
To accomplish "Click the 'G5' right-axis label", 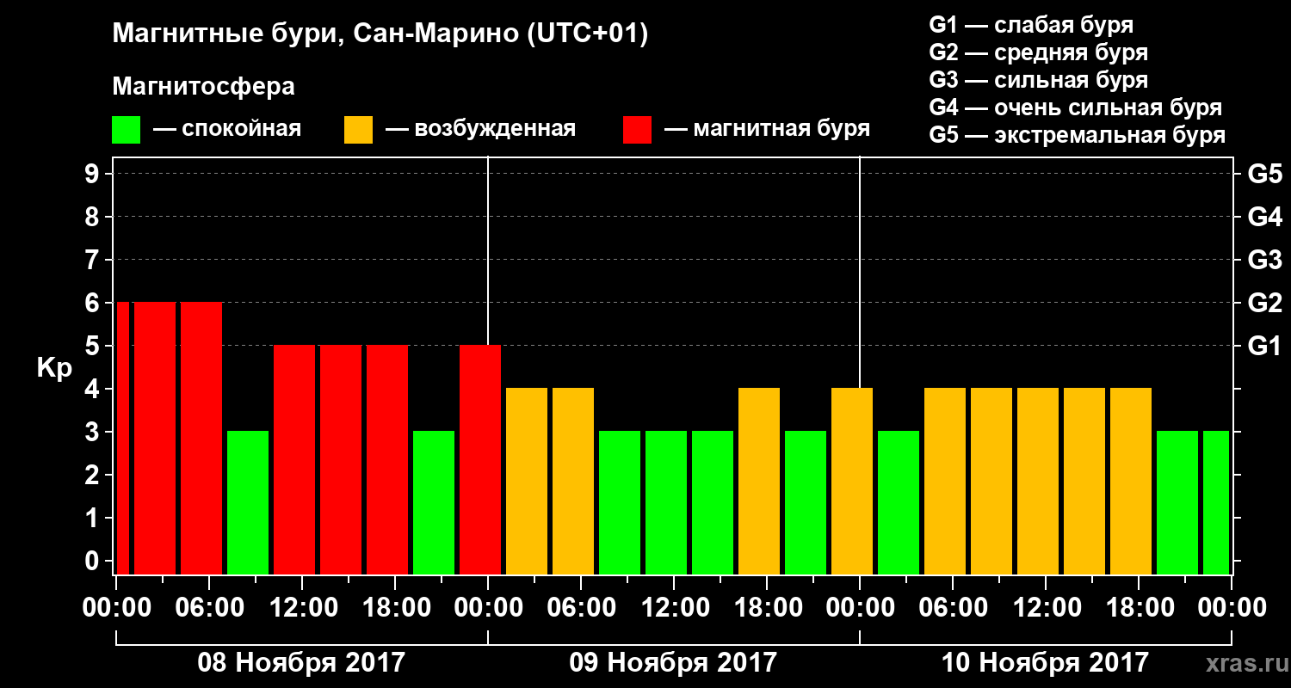I will point(1264,174).
